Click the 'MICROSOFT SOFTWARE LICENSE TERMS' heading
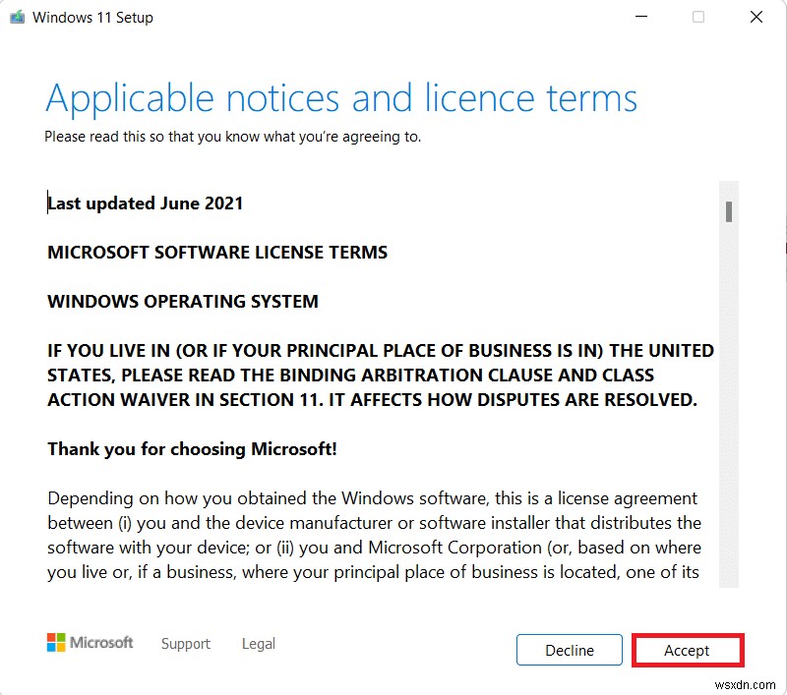Viewport: 787px width, 695px height. tap(216, 252)
